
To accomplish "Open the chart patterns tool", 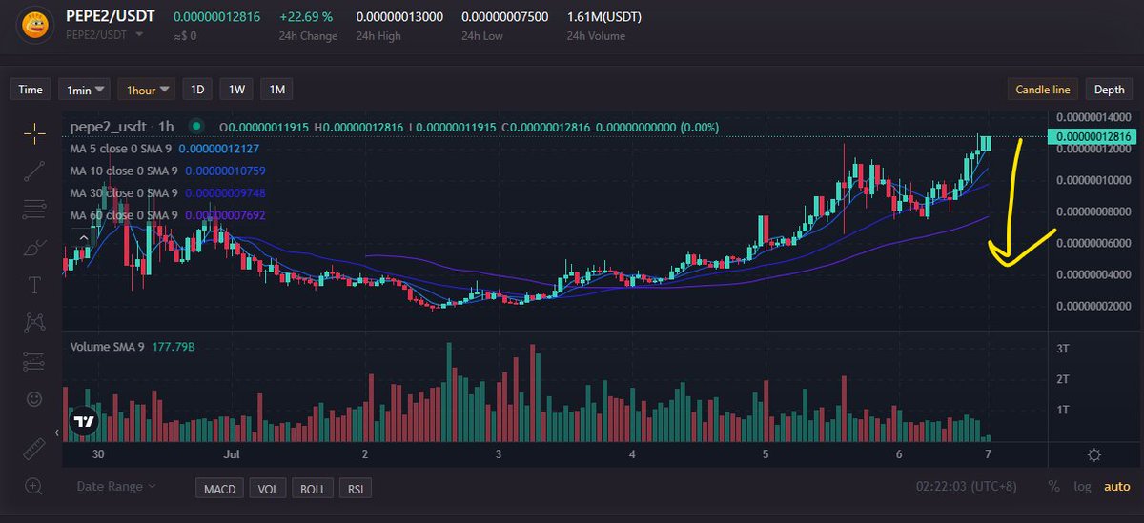I will (34, 323).
